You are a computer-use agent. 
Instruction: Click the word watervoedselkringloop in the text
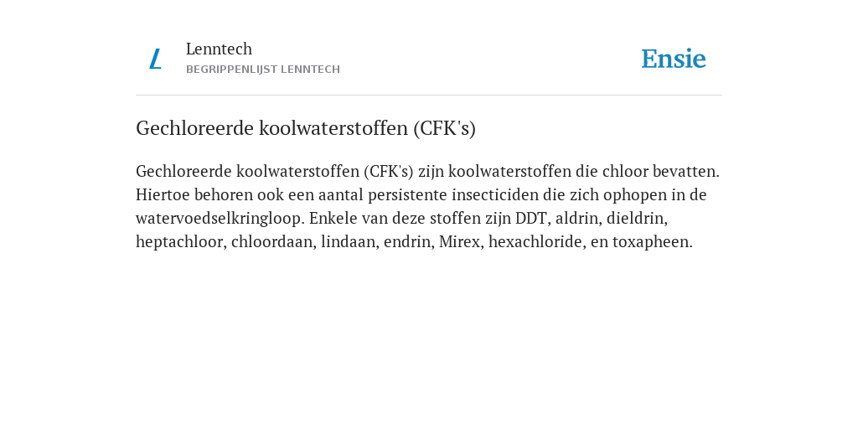coord(219,219)
